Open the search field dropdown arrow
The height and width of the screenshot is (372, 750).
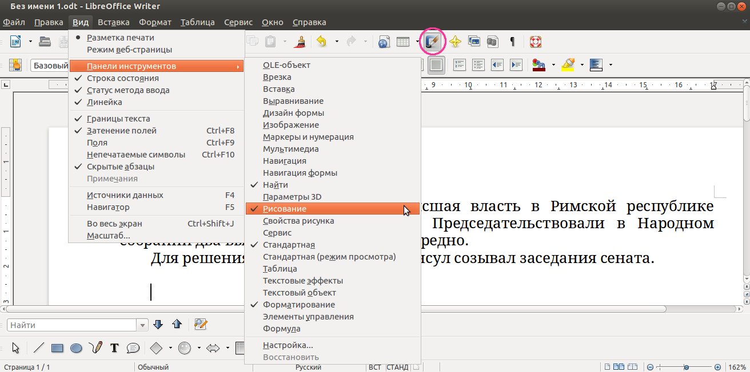coord(143,325)
